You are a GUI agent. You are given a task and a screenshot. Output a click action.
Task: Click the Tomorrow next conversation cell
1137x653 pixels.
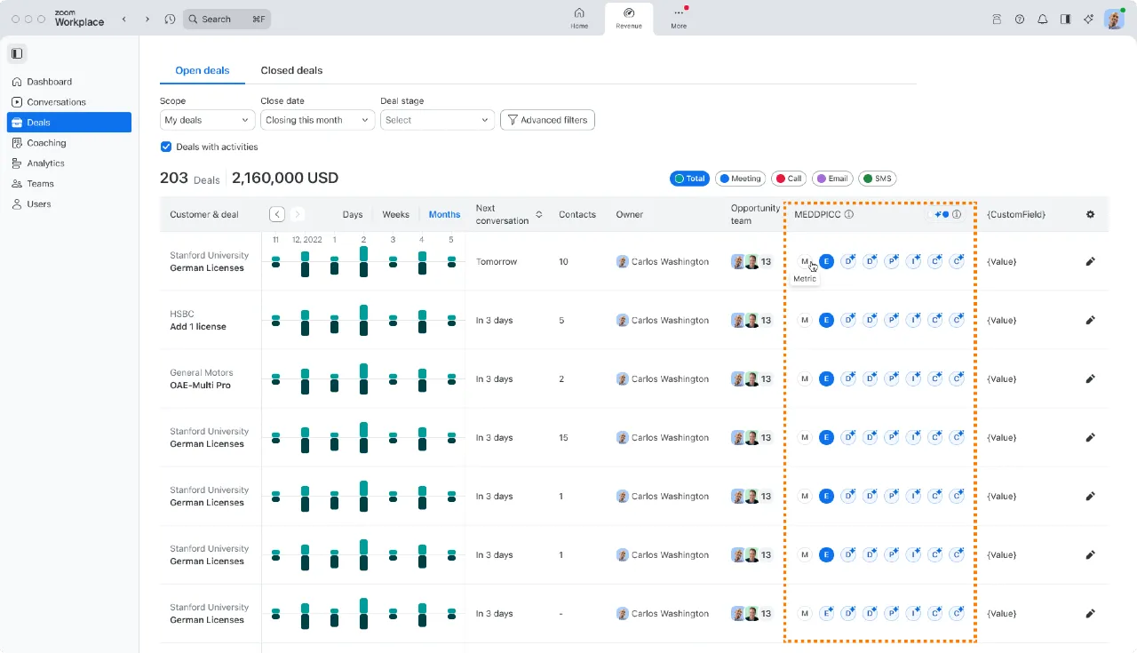pyautogui.click(x=497, y=261)
